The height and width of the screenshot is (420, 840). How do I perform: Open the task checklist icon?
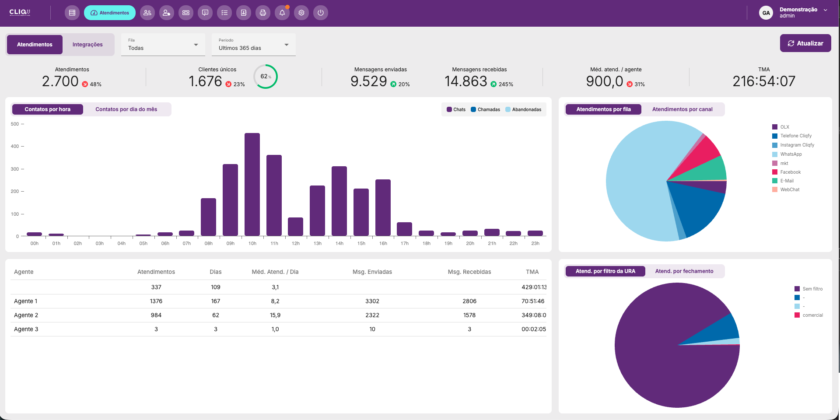224,13
